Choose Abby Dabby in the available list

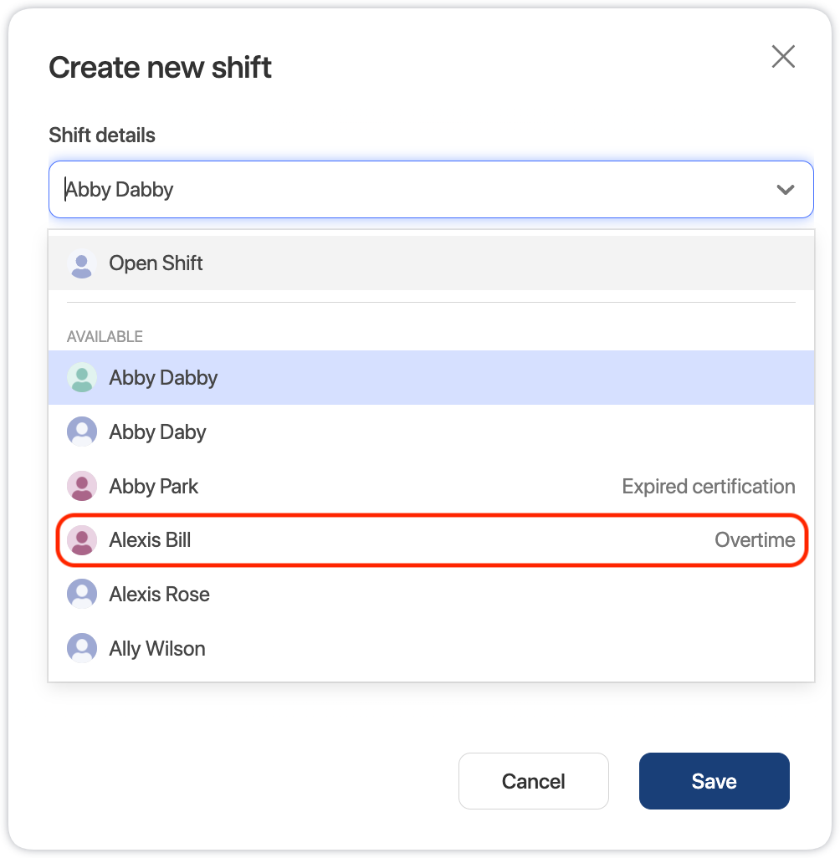(x=431, y=377)
